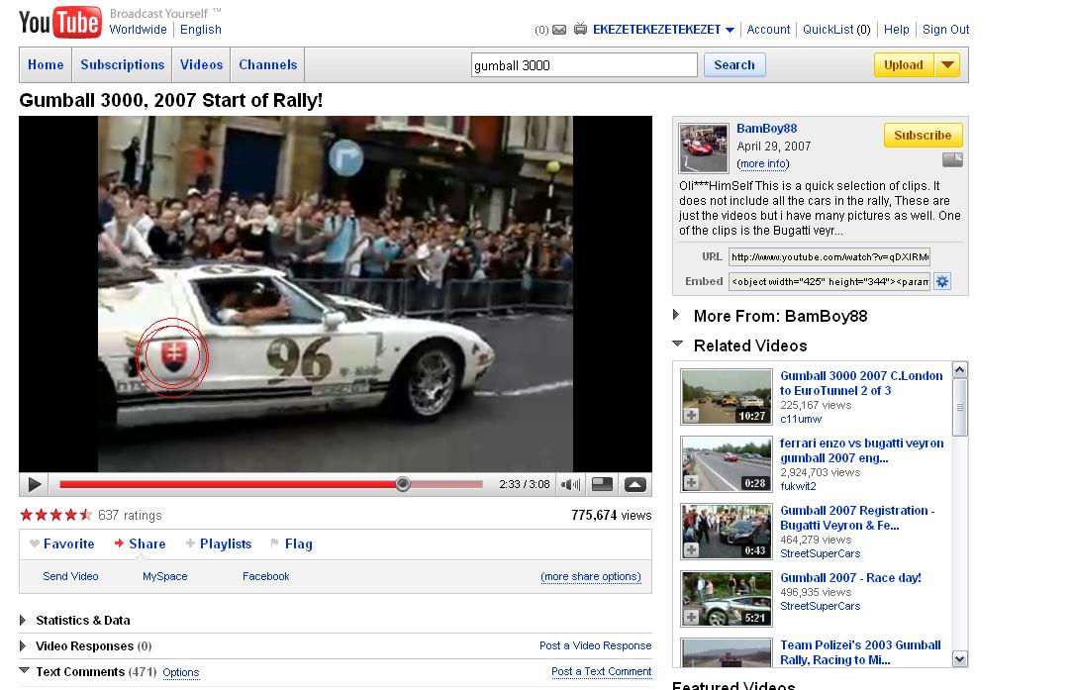This screenshot has width=1073, height=690.
Task: Click the ratings stars
Action: 55,515
